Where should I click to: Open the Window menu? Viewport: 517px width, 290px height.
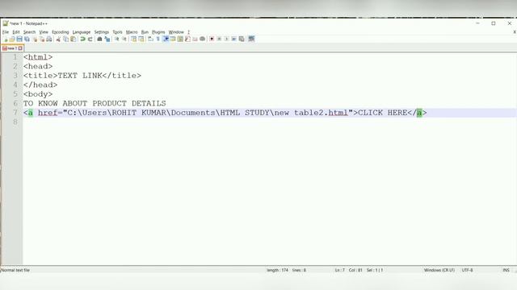(176, 32)
